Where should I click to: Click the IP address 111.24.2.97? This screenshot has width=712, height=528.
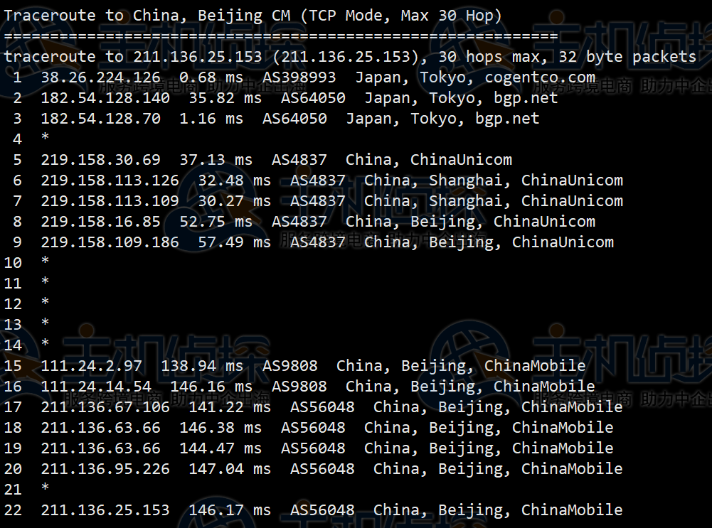[91, 366]
